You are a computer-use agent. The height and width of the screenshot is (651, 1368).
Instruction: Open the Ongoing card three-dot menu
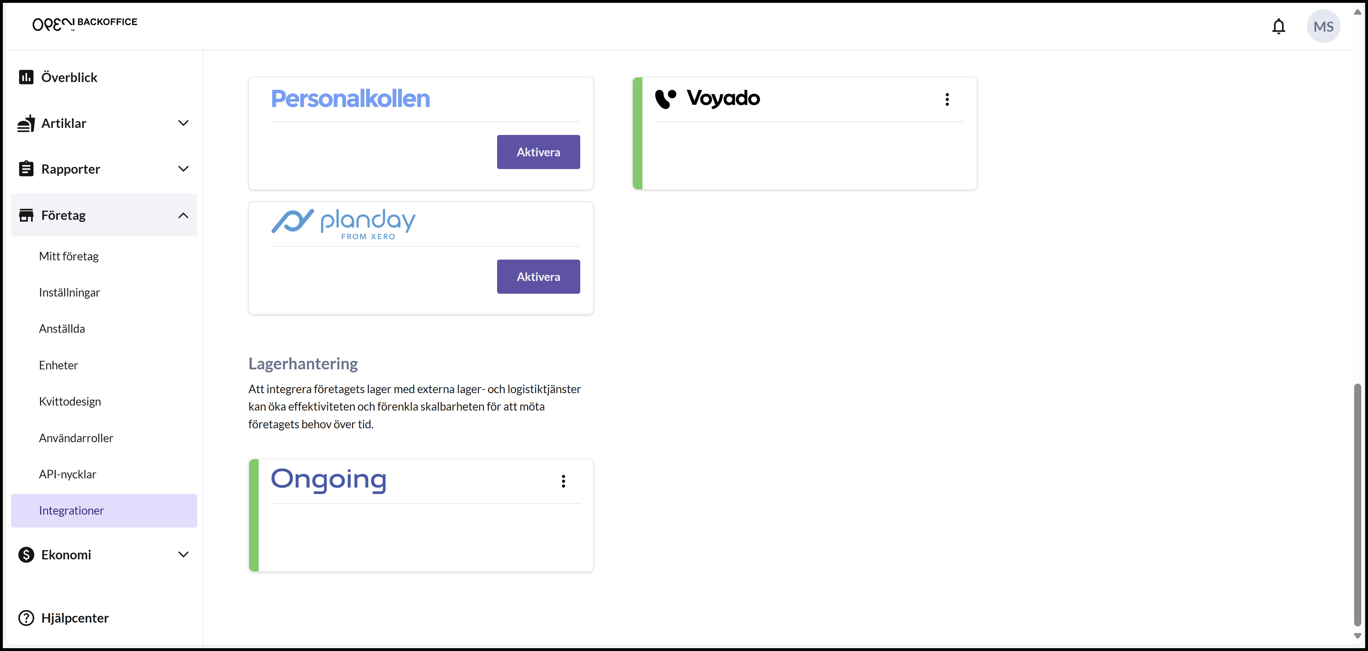click(x=563, y=481)
